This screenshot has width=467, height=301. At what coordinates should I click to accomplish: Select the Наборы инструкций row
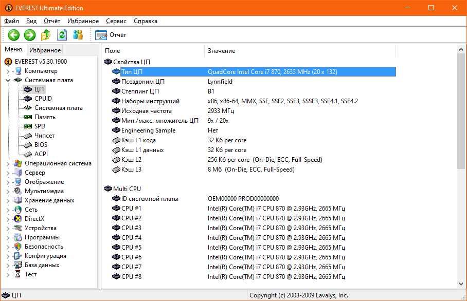click(254, 101)
